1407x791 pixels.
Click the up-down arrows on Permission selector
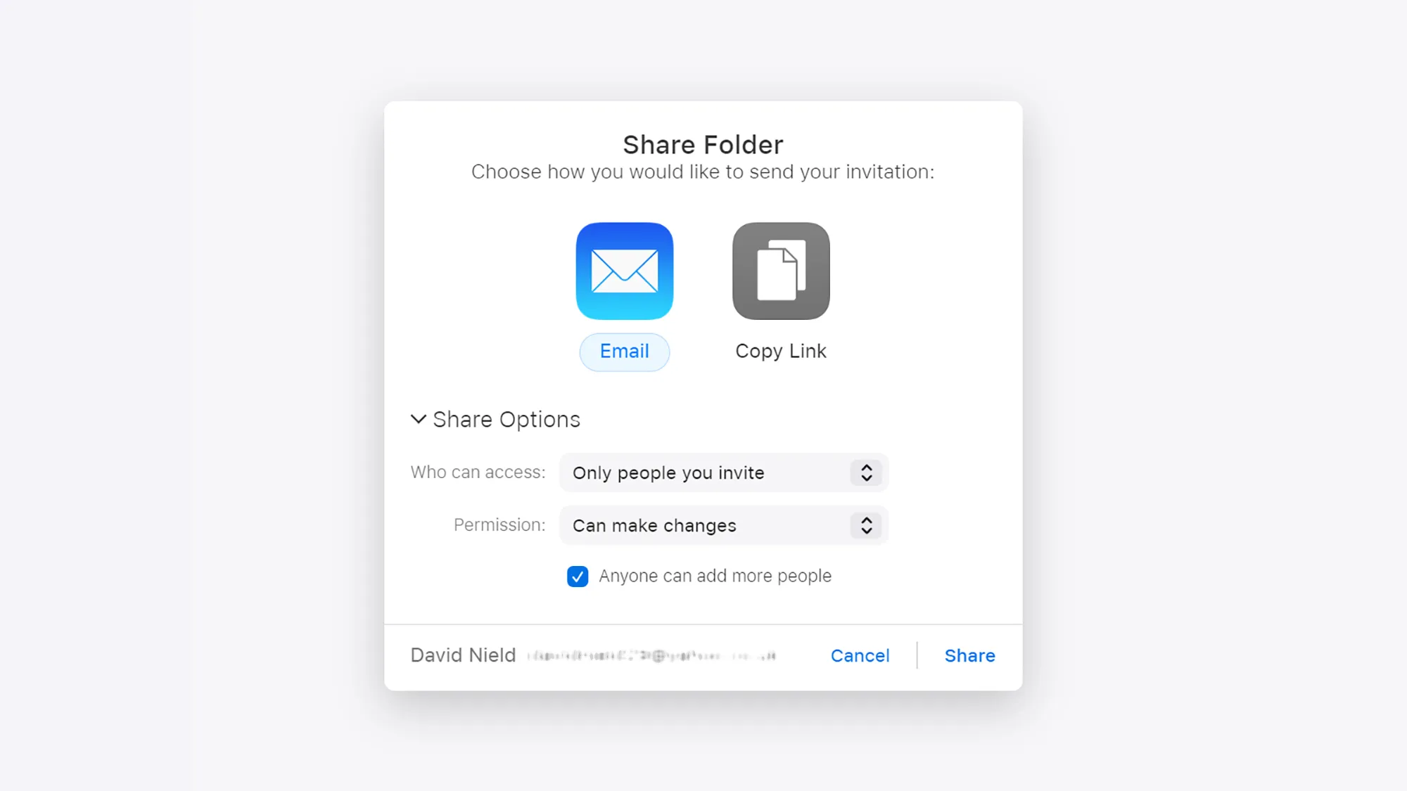pos(866,525)
